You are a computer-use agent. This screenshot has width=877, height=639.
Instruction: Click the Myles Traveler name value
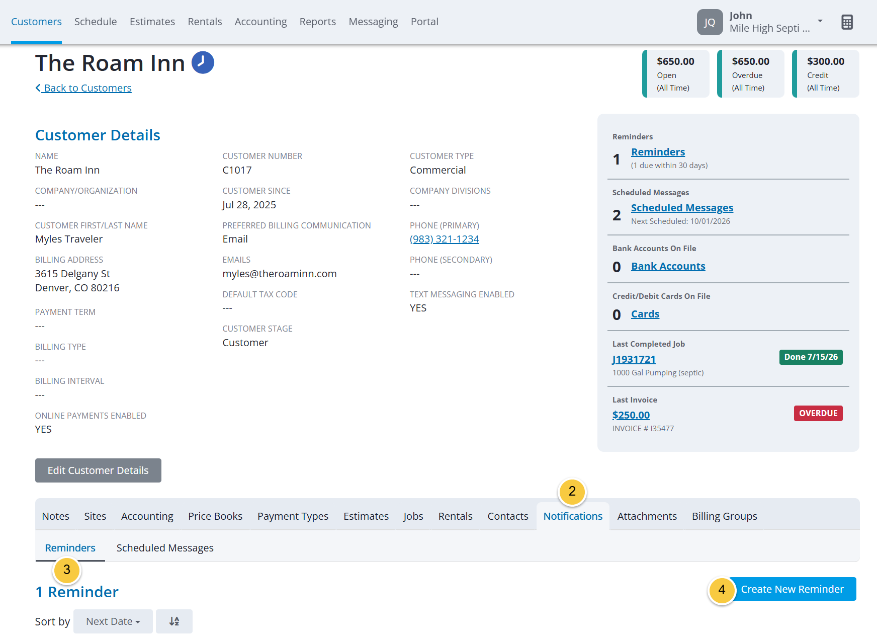click(69, 239)
